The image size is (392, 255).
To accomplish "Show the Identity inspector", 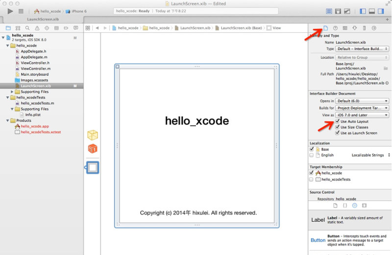I will [345, 28].
